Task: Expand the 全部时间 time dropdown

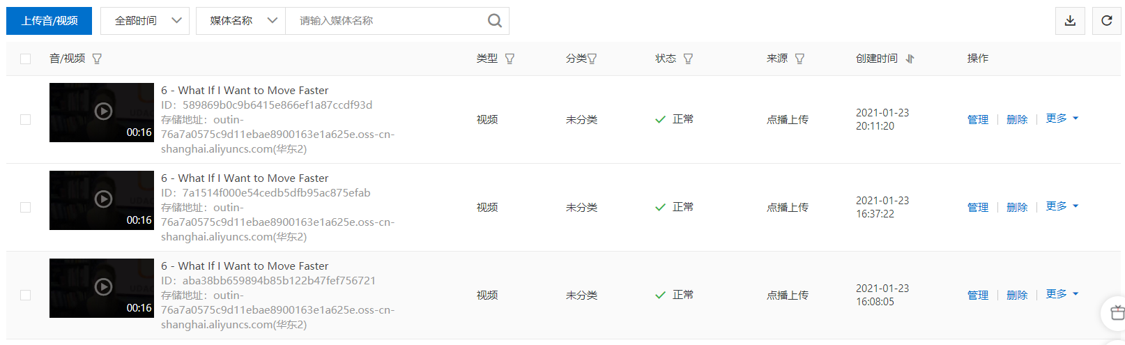Action: pos(145,21)
